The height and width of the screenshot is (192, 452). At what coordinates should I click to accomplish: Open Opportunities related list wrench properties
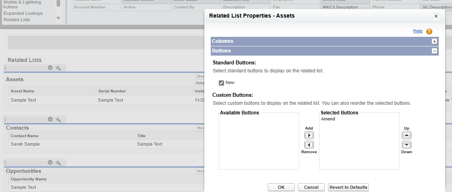point(58,162)
